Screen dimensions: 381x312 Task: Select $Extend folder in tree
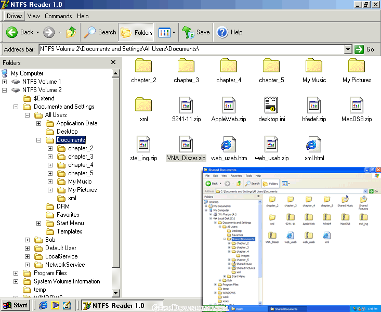pos(44,98)
